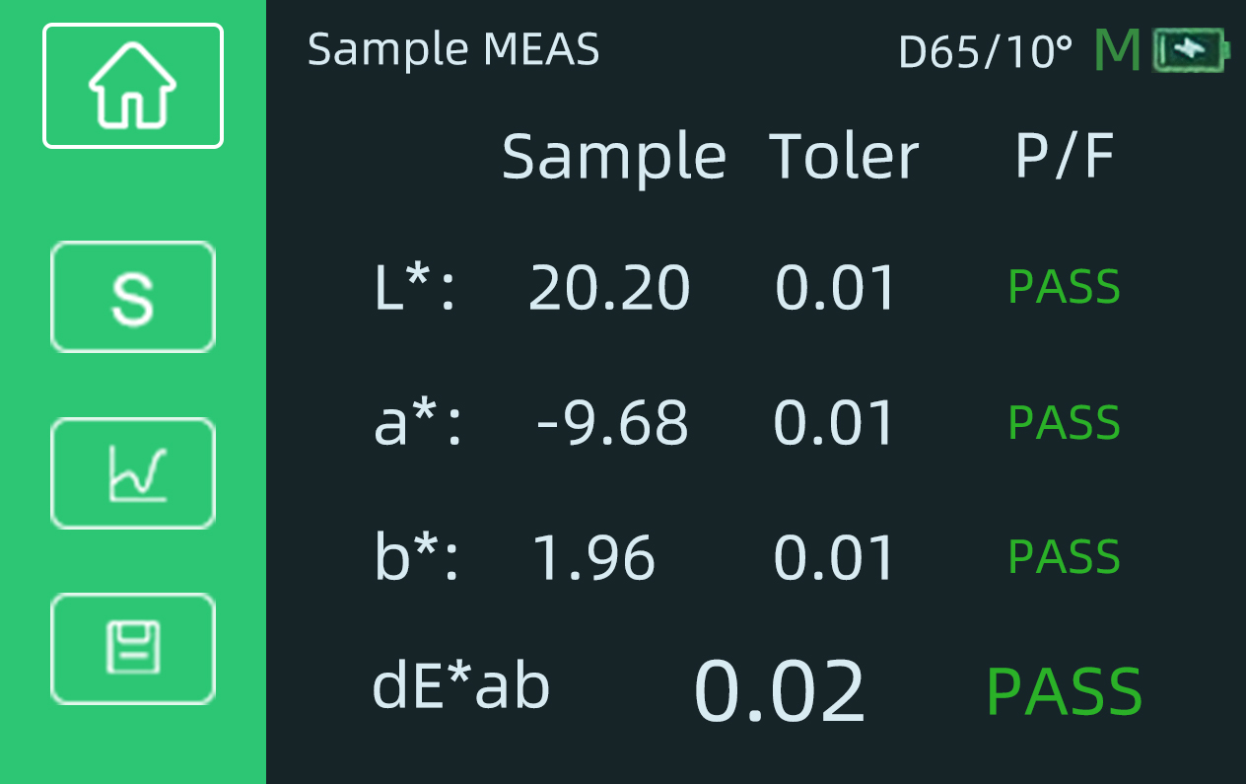This screenshot has height=784, width=1246.
Task: Tap the green M mode indicator
Action: tap(1117, 50)
